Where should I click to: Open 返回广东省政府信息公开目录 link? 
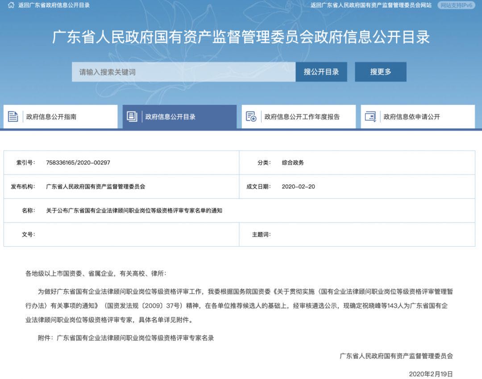[54, 5]
